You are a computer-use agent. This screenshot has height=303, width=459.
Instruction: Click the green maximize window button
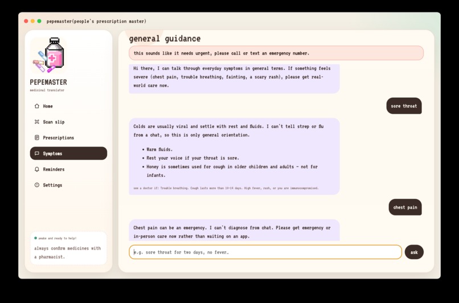coord(39,21)
